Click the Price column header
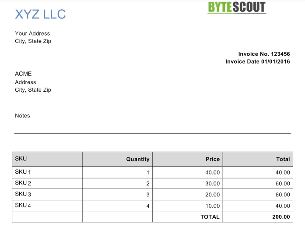This screenshot has height=235, width=305. pyautogui.click(x=213, y=159)
